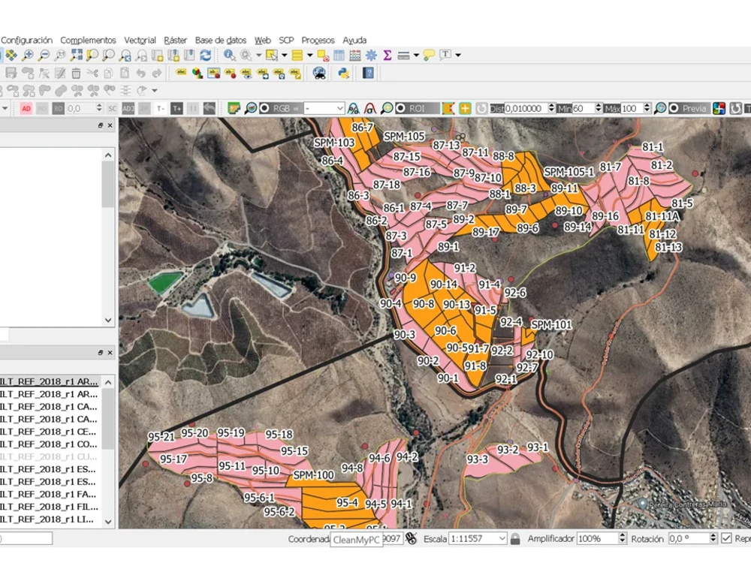This screenshot has width=751, height=563.
Task: Expand the Text Annotation dropdown arrow
Action: [x=458, y=55]
